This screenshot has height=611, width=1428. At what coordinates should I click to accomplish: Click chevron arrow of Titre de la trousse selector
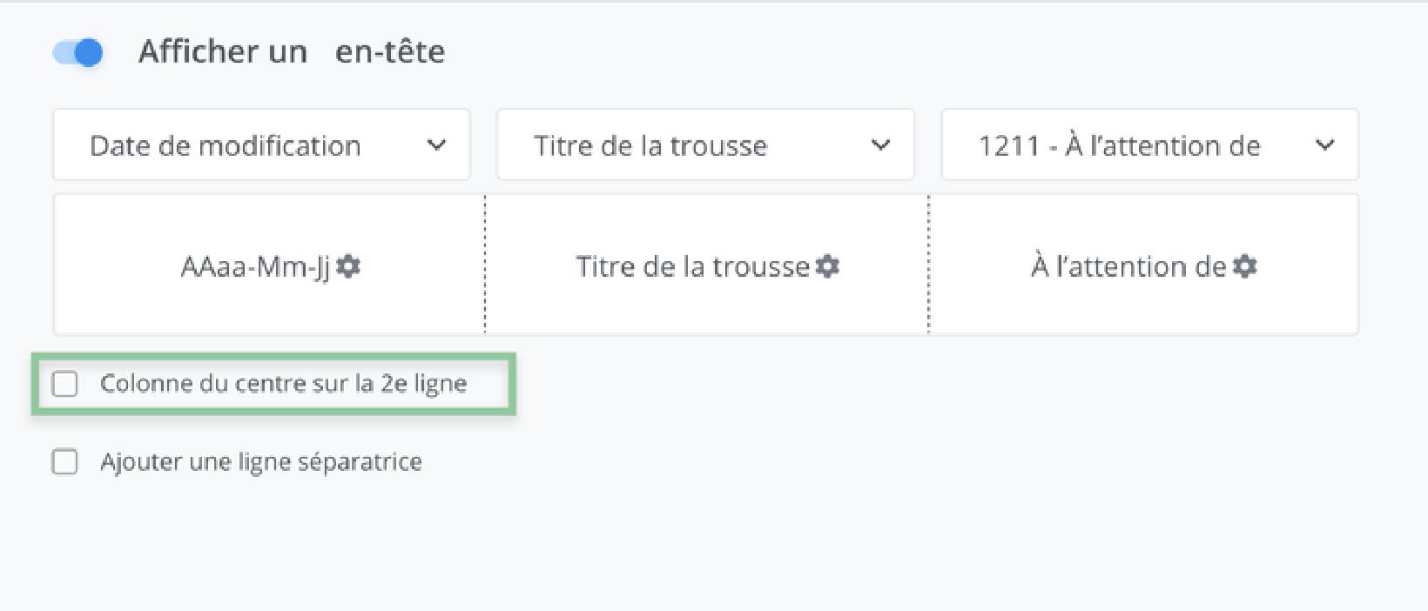881,145
